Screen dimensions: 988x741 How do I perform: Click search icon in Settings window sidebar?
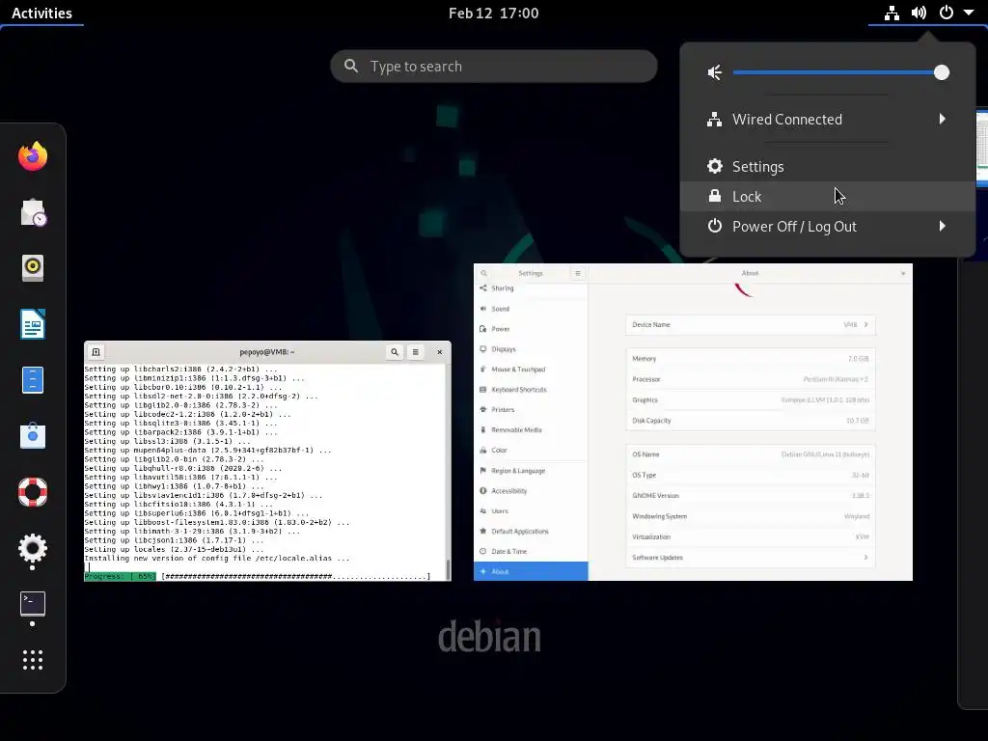[x=484, y=273]
